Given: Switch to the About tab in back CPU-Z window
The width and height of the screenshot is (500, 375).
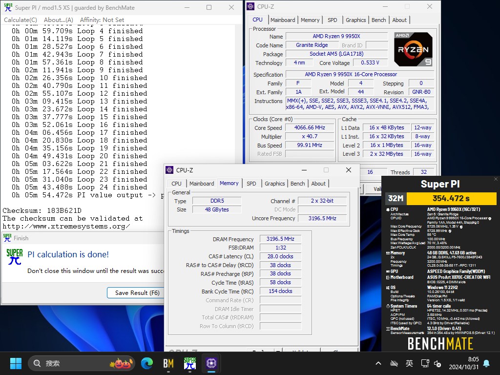Looking at the screenshot, I should [399, 20].
